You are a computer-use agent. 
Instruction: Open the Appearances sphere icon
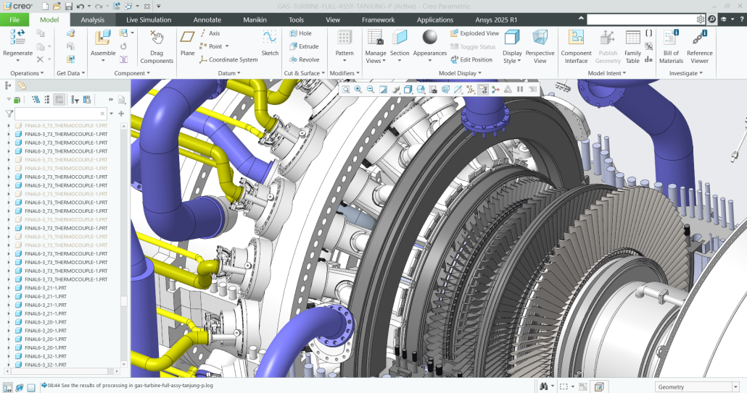pos(430,38)
